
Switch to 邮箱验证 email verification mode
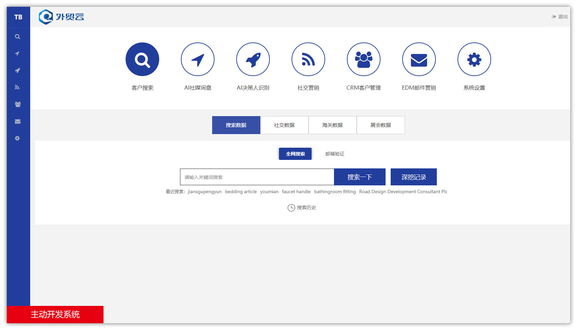point(334,153)
